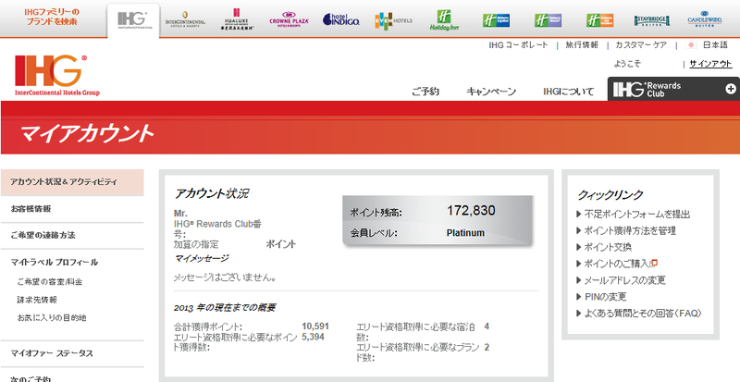Open 請求先情報 sidebar sub-item

point(37,300)
